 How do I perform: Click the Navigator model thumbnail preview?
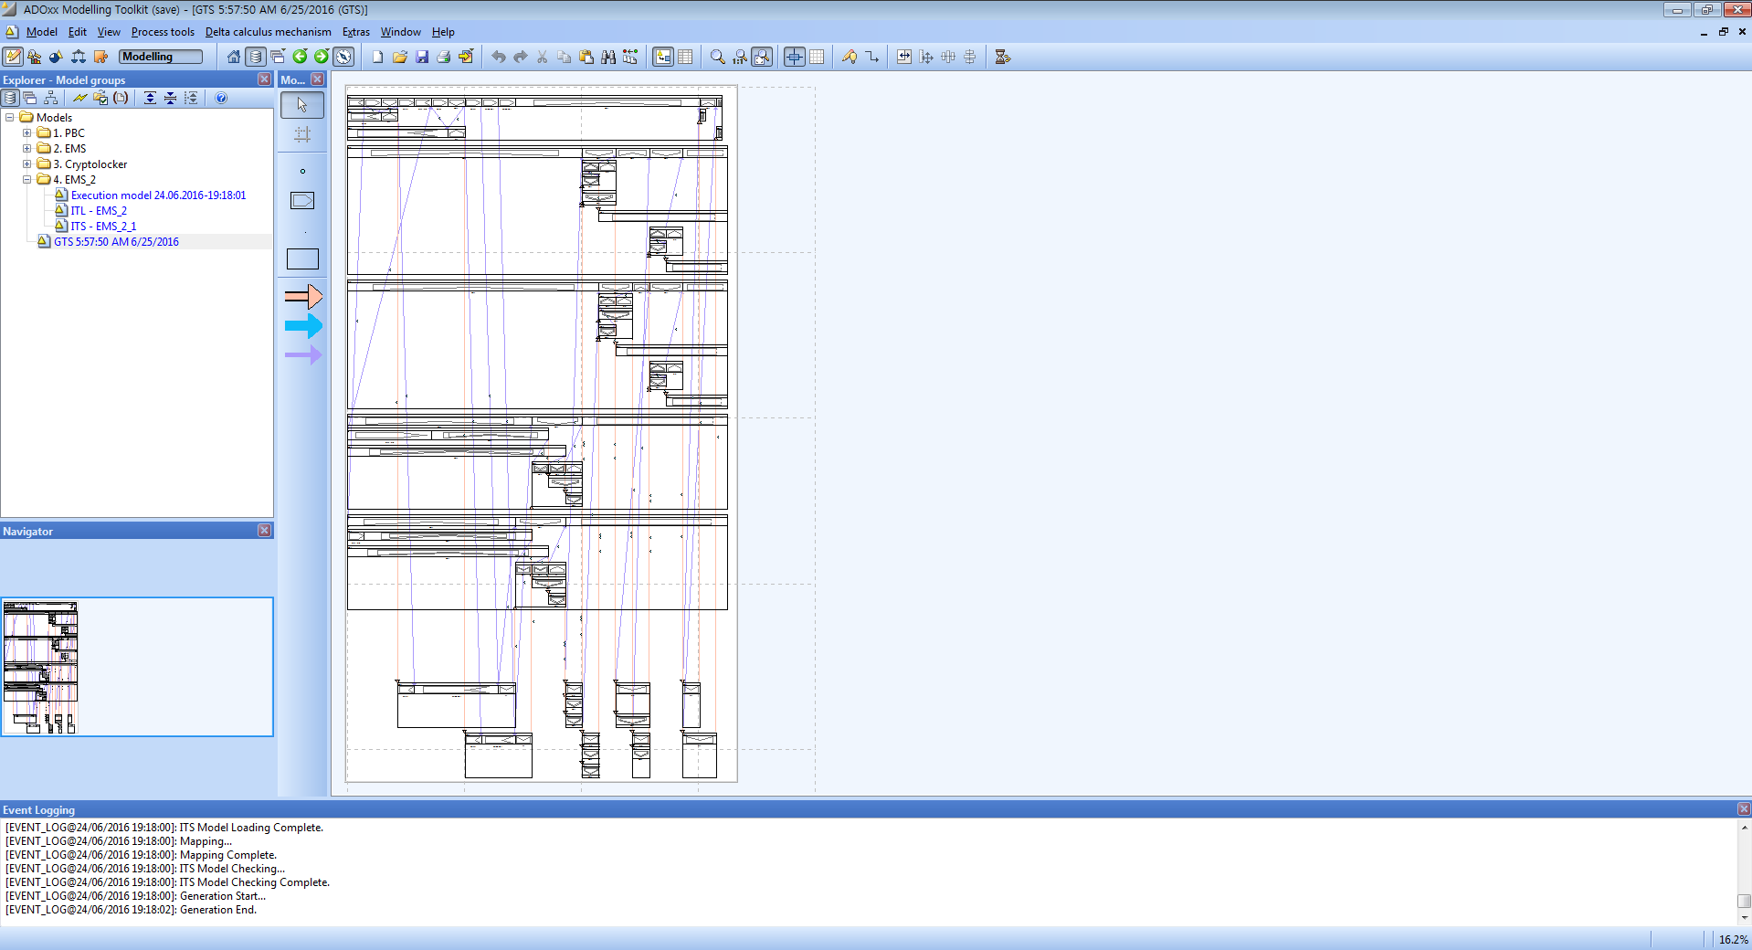[x=41, y=667]
